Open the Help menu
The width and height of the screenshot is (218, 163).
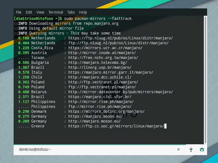pos(83,12)
